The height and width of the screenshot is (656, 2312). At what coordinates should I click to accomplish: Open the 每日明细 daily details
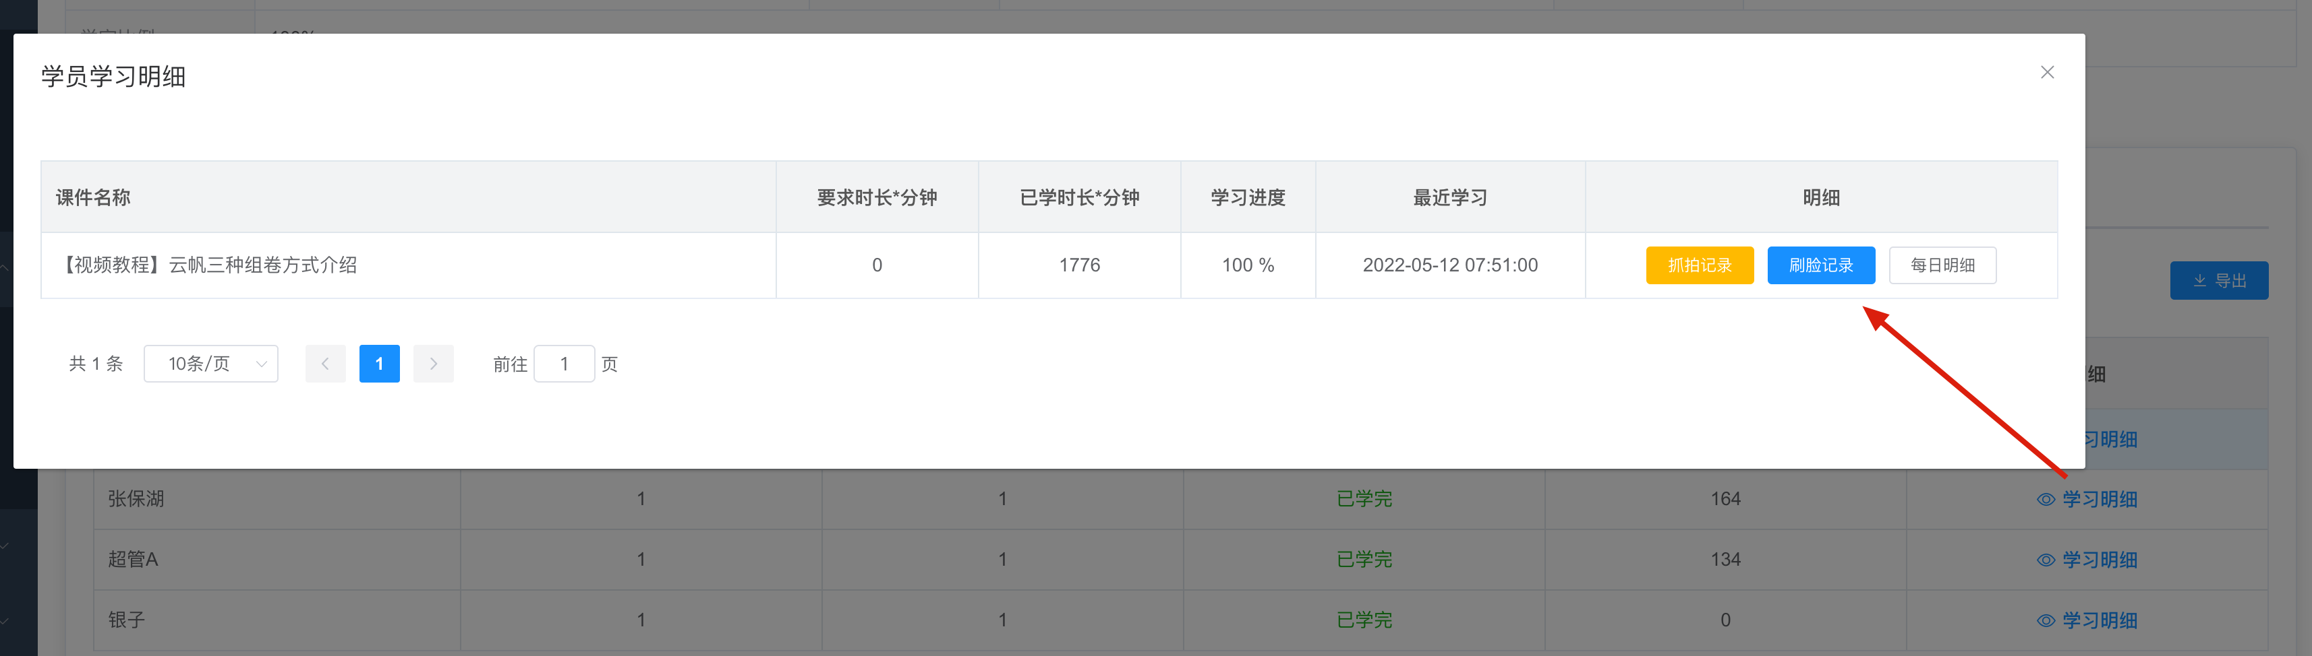pyautogui.click(x=1942, y=265)
